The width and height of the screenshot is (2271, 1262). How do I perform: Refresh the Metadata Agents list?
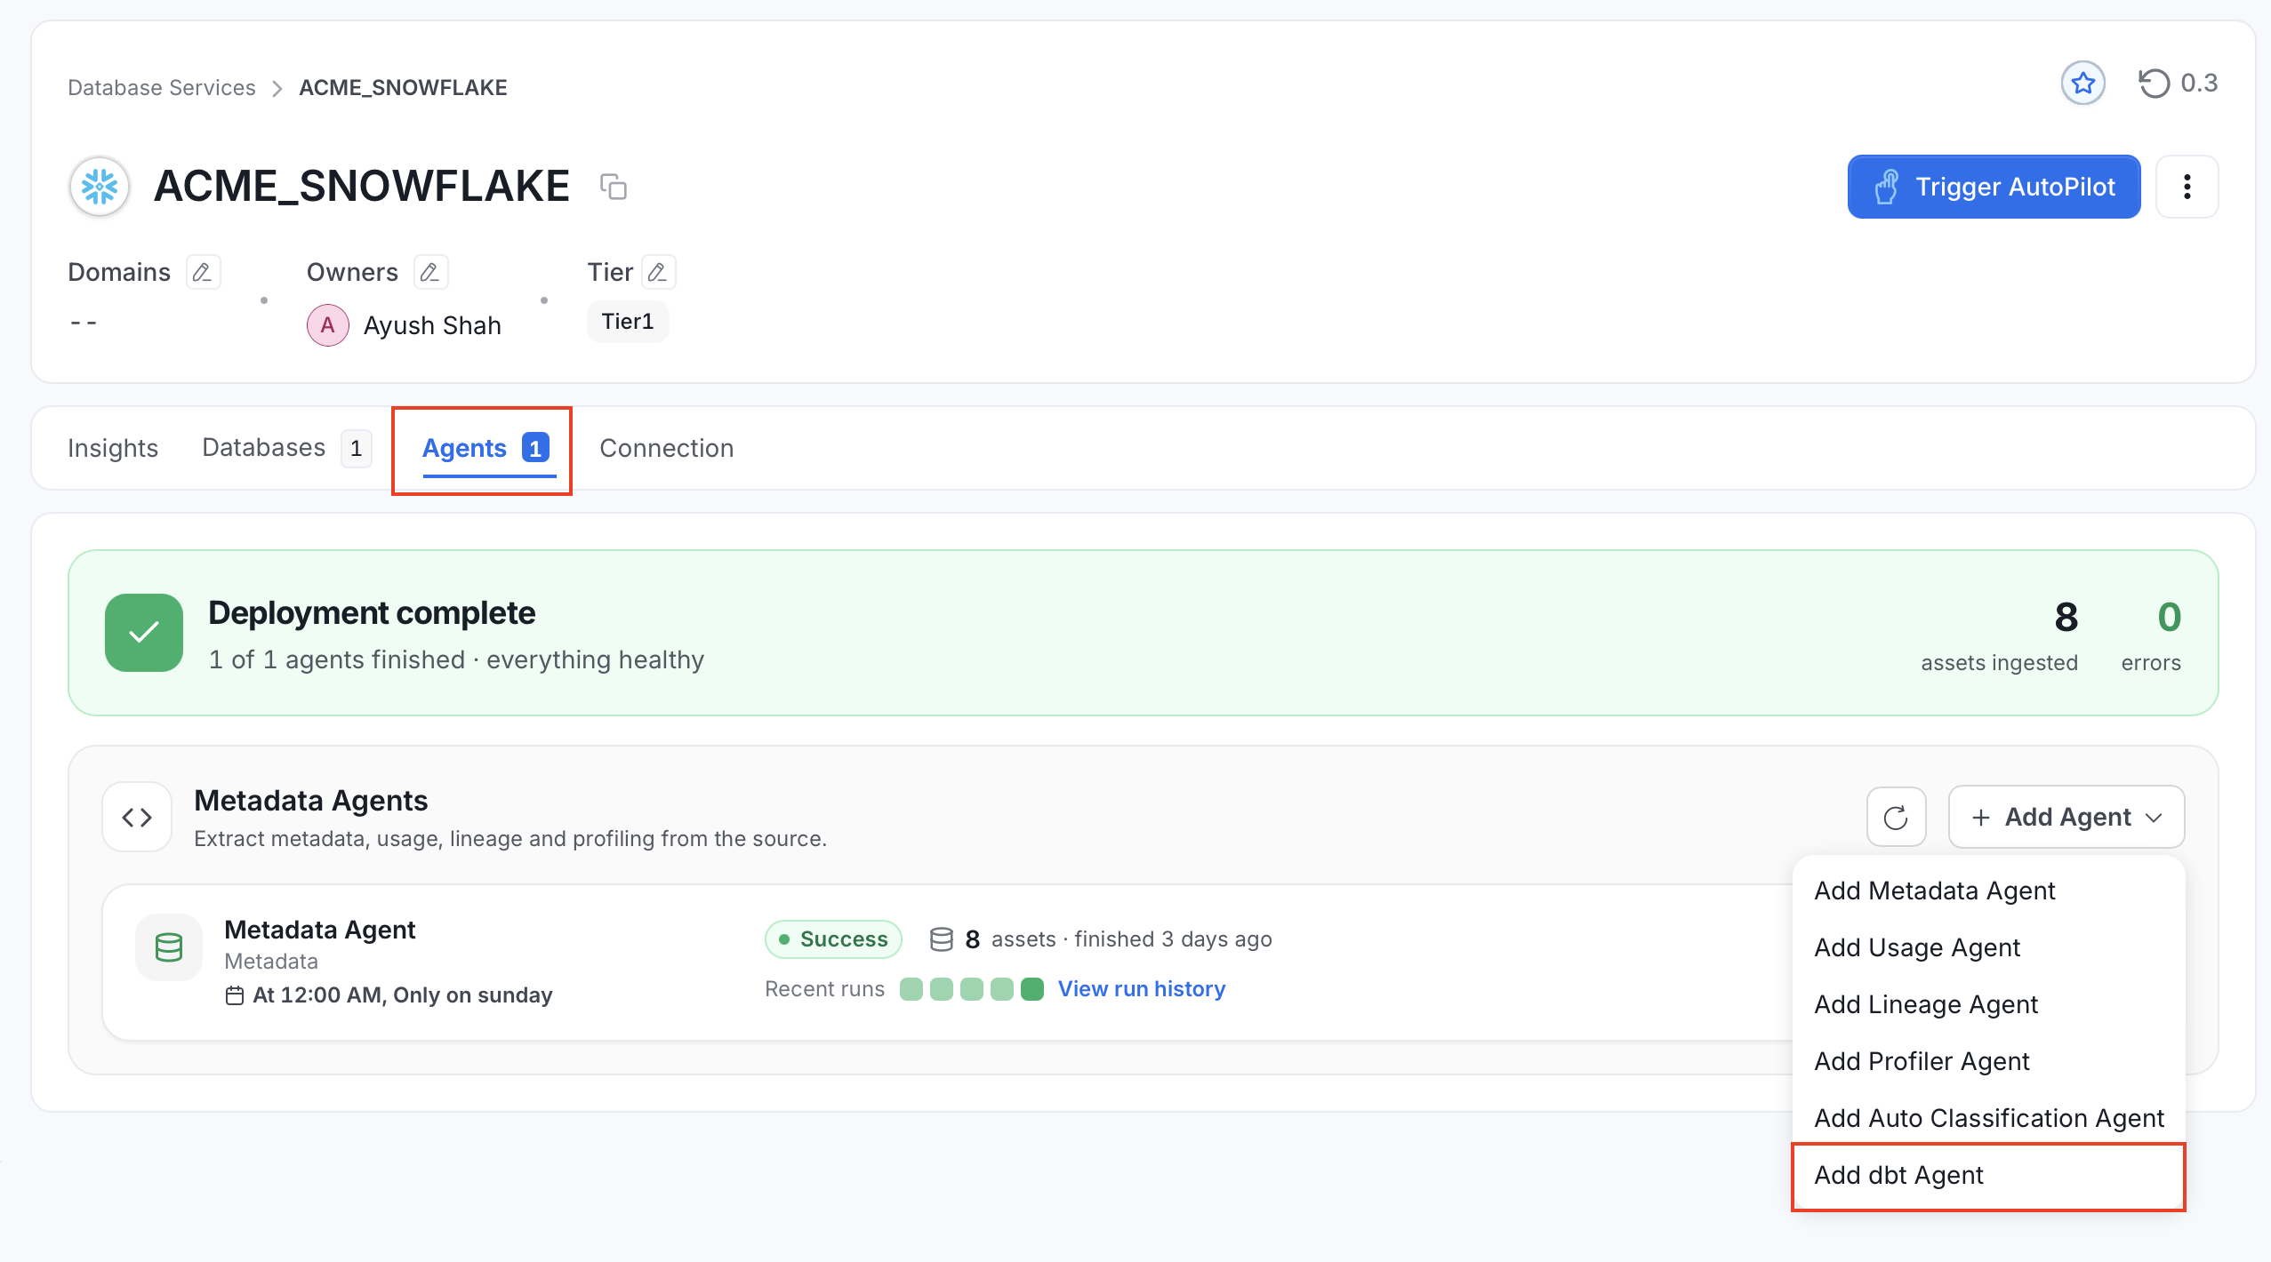click(1896, 817)
